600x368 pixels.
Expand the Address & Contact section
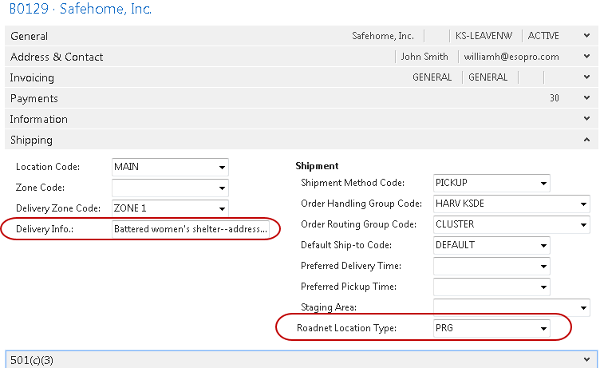tap(587, 57)
